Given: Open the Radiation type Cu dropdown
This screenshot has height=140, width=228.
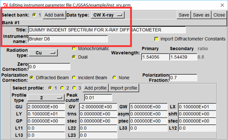Looking at the screenshot, I should click(43, 53).
